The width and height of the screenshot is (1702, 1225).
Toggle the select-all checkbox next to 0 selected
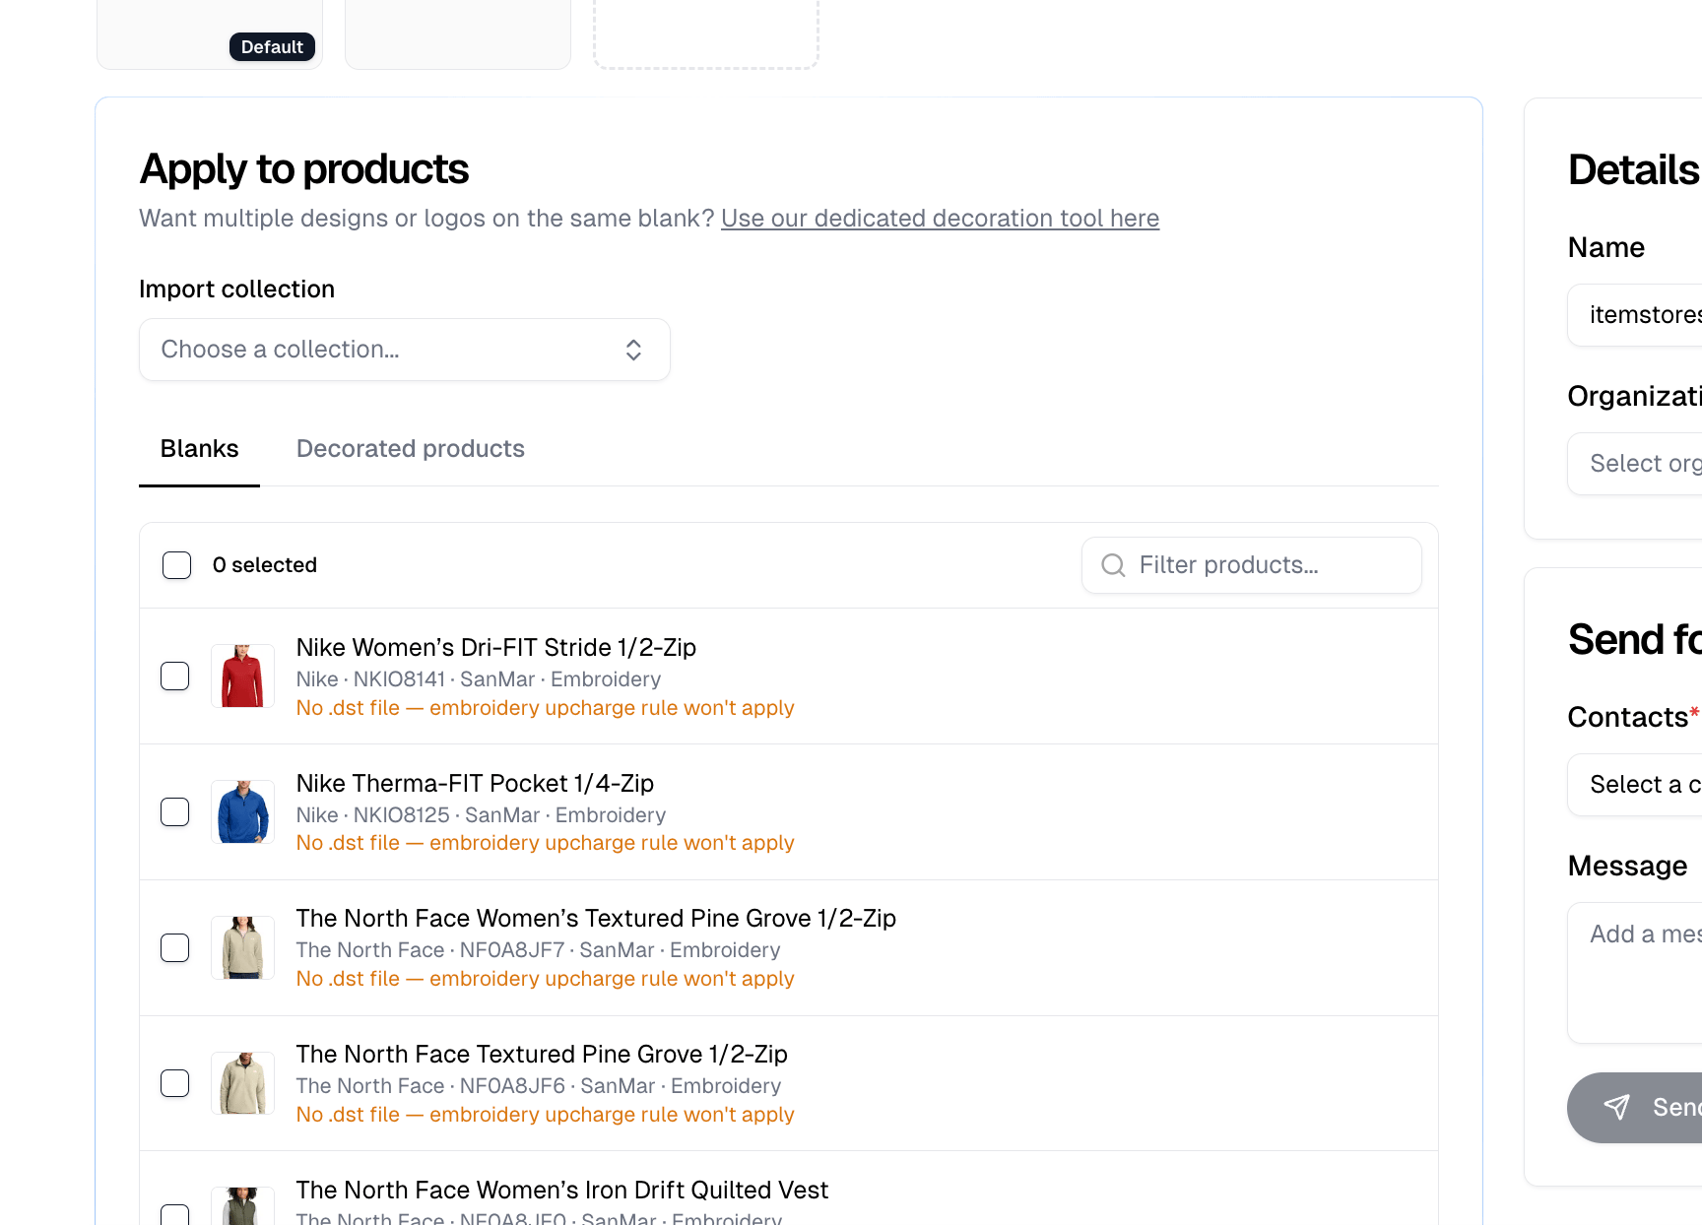(x=176, y=565)
